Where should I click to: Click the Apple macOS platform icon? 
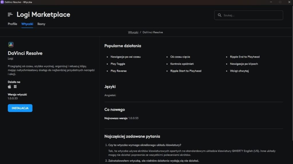tap(9, 87)
